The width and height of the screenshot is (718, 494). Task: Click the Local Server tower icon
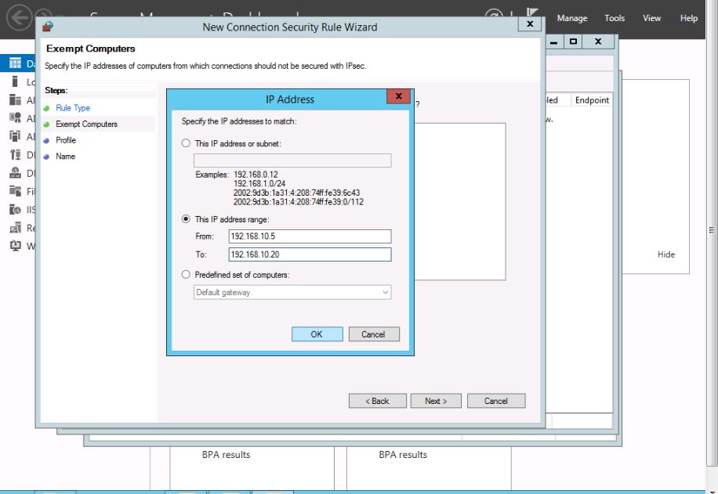click(15, 81)
